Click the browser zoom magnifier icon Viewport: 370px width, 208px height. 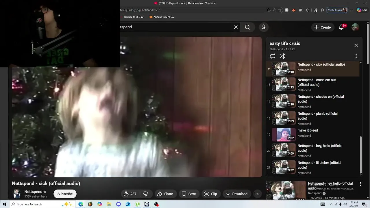pos(274,10)
